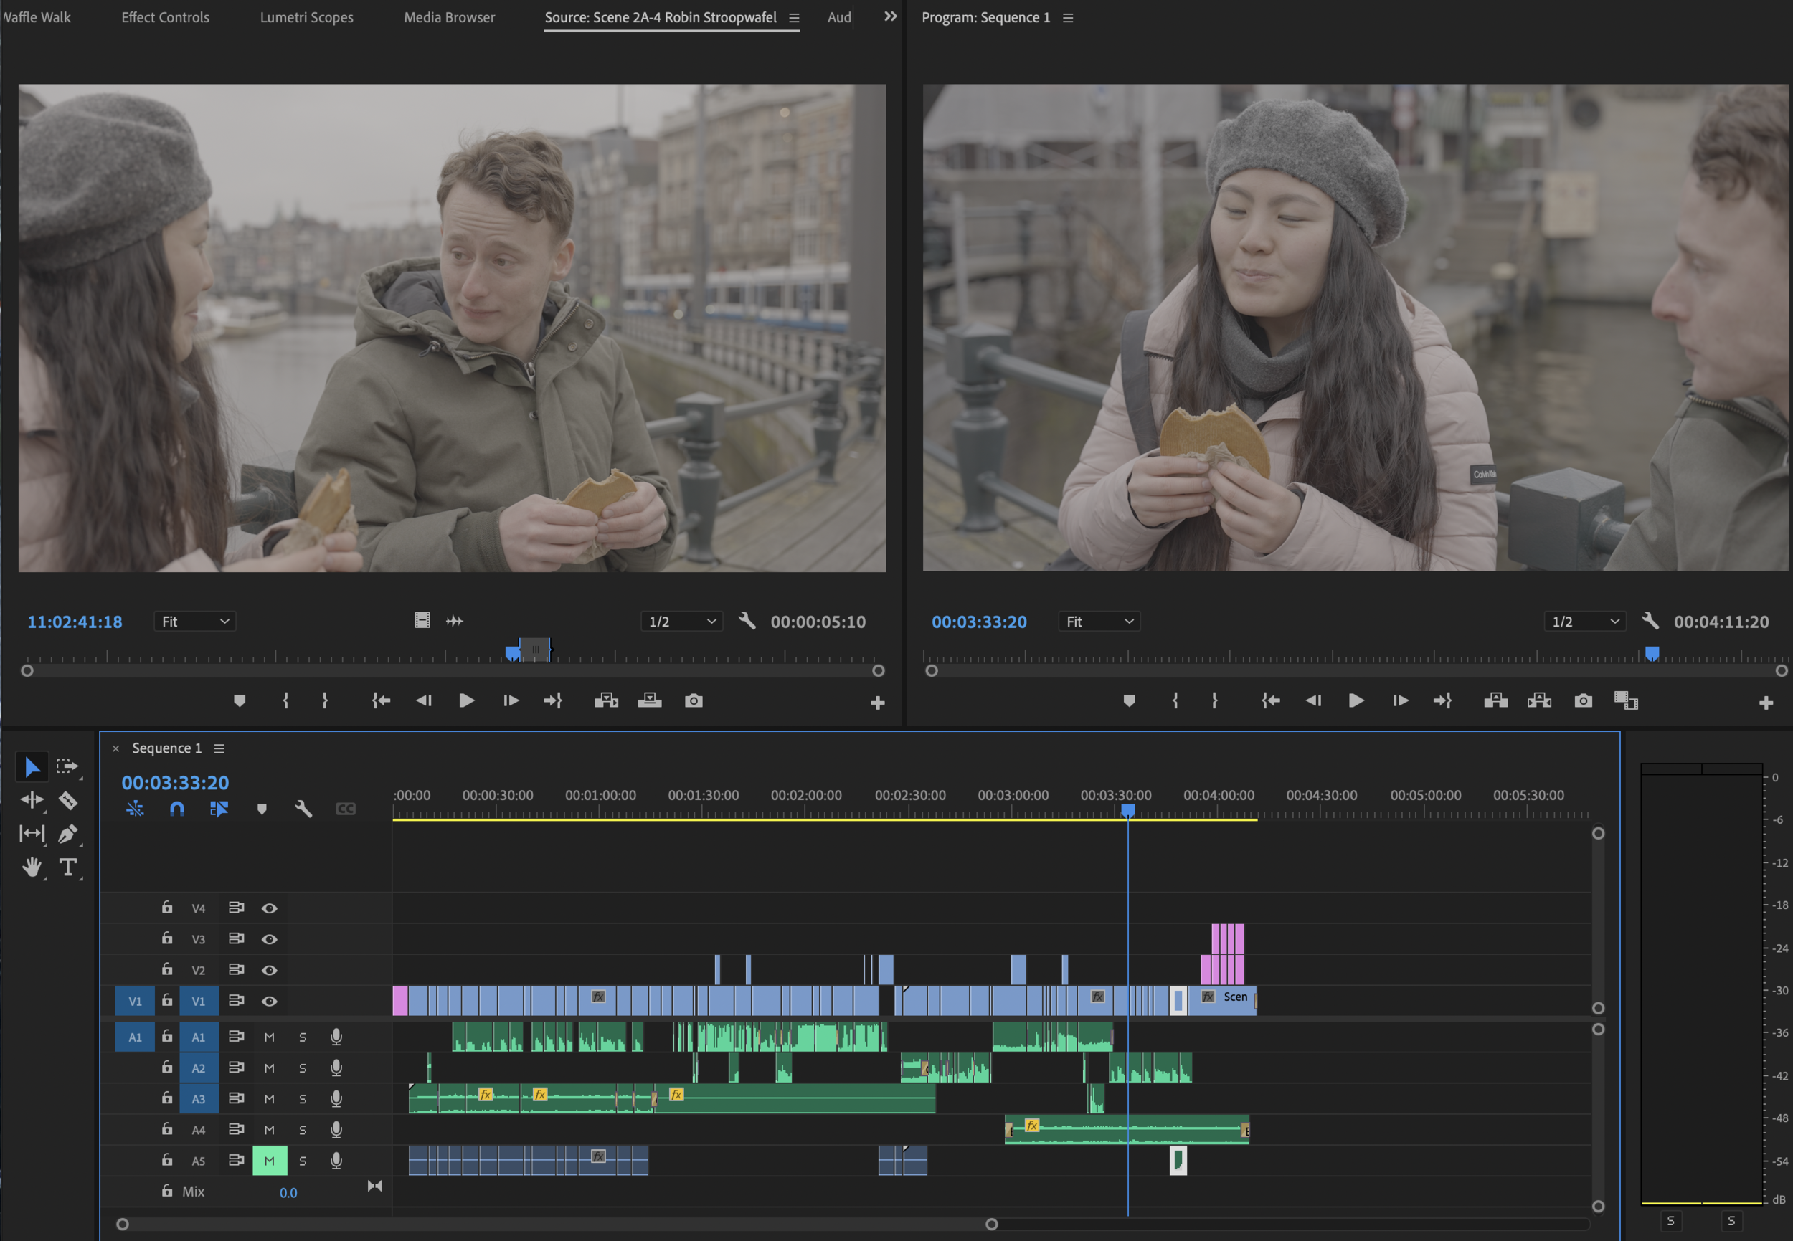Select the Pen tool

[67, 834]
